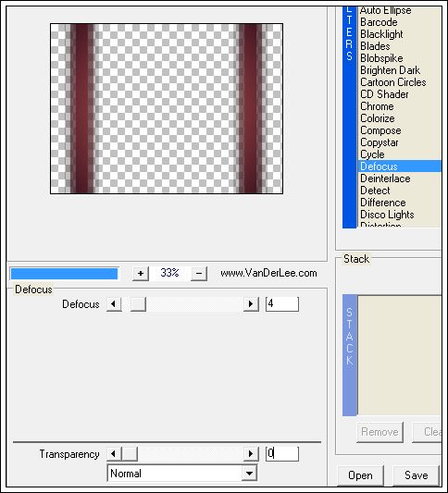Pick the Colorize filter

(378, 118)
